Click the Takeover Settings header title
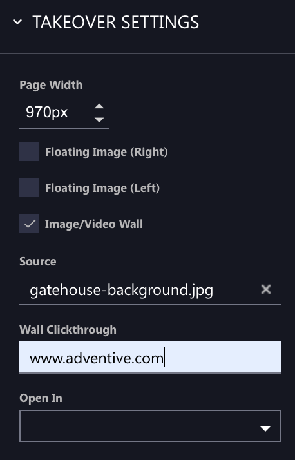The width and height of the screenshot is (295, 460). pos(115,23)
